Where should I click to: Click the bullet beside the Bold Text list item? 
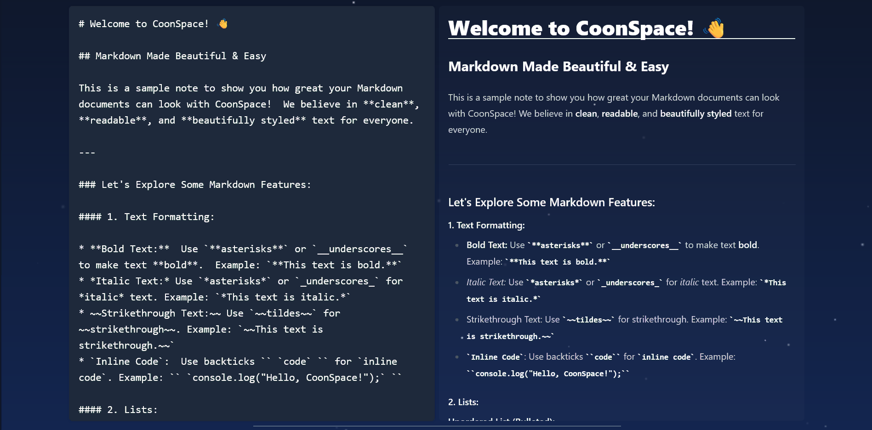456,246
